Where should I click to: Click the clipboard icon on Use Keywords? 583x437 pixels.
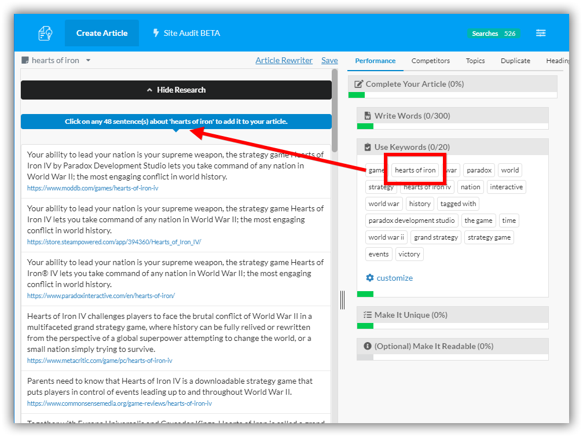368,147
